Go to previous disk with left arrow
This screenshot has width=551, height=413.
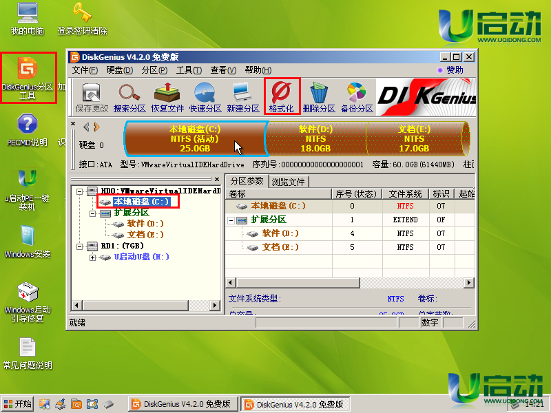[x=86, y=127]
